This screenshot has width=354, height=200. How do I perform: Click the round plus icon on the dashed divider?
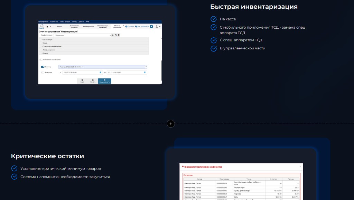click(171, 124)
